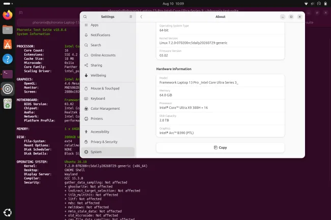Click the Phoronix Test Suite version line
This screenshot has width=331, height=220.
pos(42,29)
